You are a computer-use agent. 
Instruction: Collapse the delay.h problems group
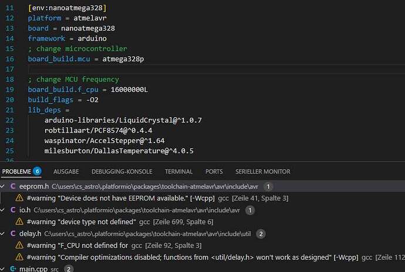pyautogui.click(x=4, y=234)
